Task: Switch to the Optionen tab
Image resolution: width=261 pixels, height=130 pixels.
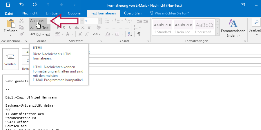Action: 75,13
